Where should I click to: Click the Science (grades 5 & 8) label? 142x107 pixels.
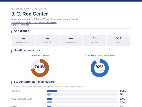pos(22,99)
